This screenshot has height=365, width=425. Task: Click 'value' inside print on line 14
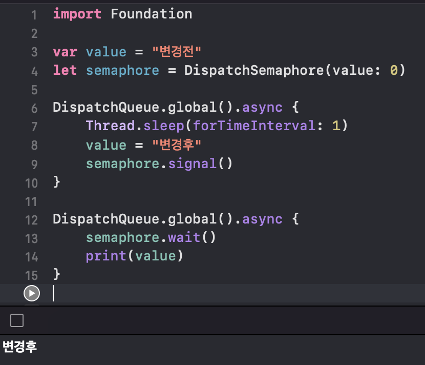(x=156, y=256)
